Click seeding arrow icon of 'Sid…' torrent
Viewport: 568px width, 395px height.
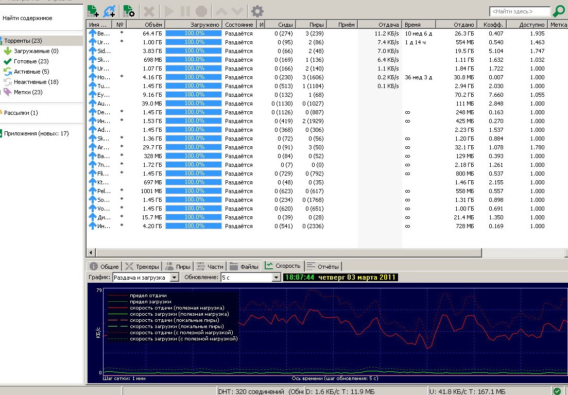92,51
